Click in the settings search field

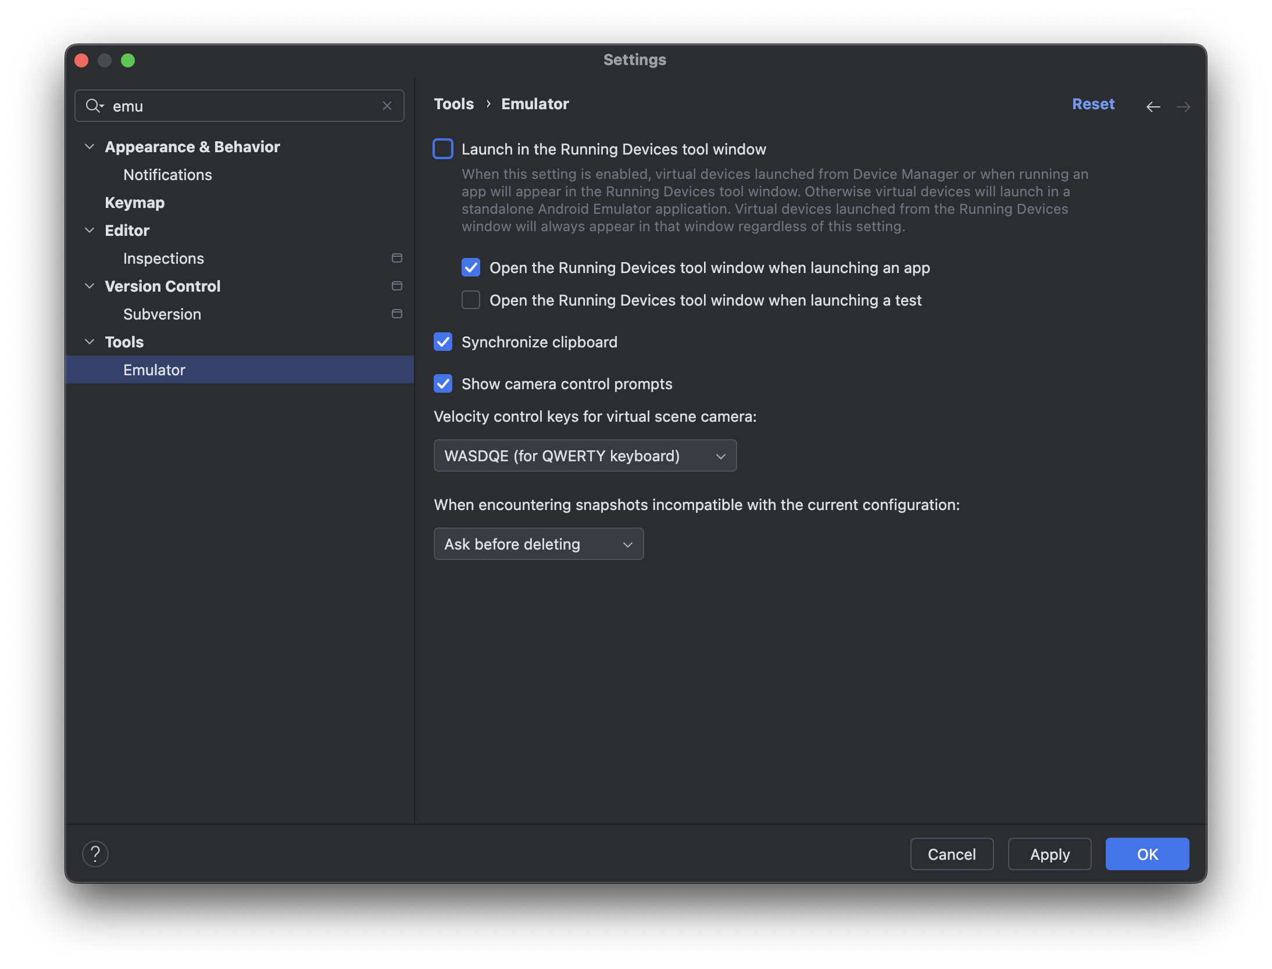coord(244,106)
